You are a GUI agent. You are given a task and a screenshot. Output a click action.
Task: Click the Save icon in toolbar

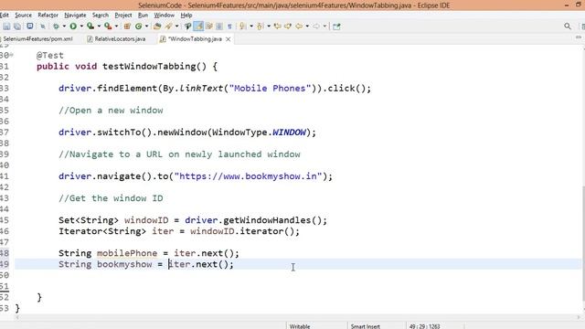pyautogui.click(x=6, y=27)
